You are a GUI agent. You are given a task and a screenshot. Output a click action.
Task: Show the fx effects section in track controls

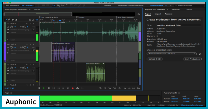click(9, 20)
